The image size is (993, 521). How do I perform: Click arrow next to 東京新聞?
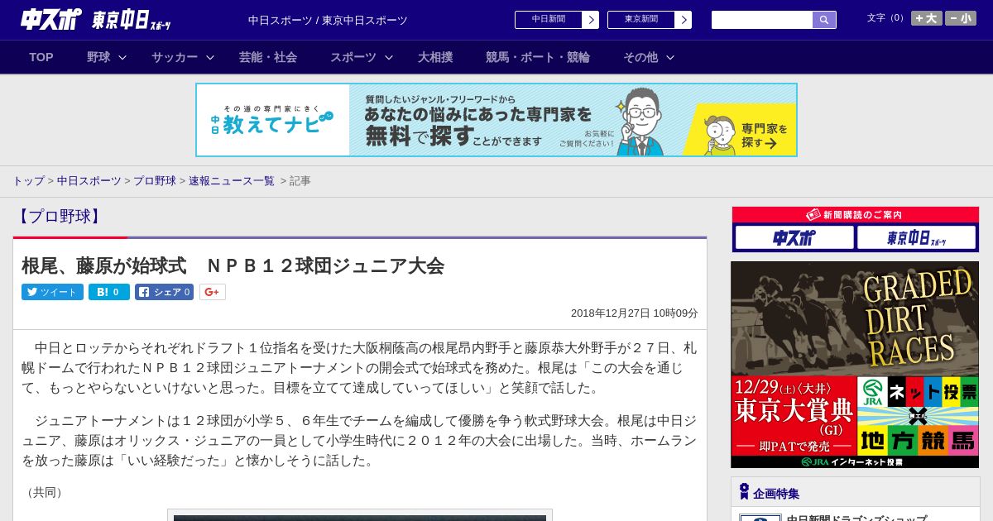[x=684, y=20]
